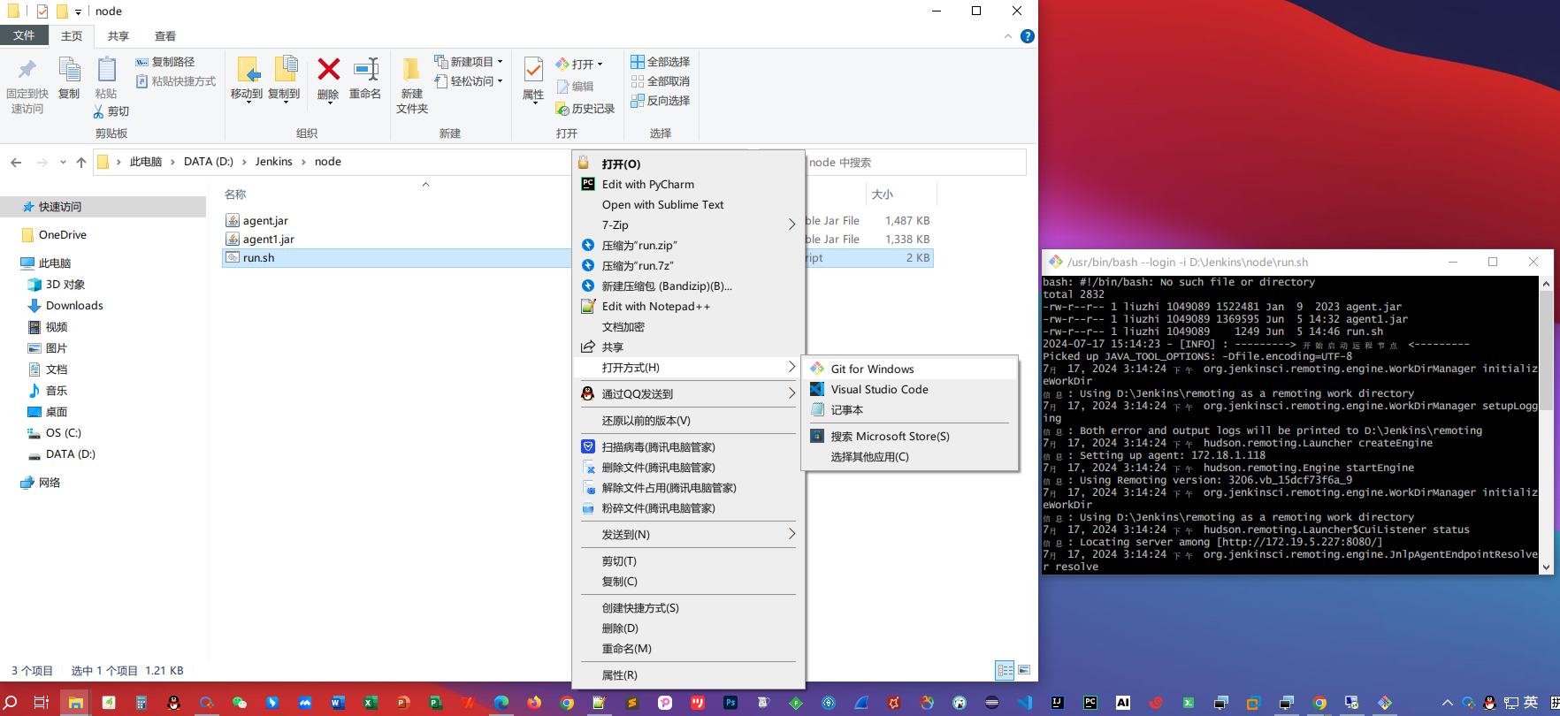The height and width of the screenshot is (716, 1560).
Task: Click Select None (全部取消)
Action: [x=661, y=81]
